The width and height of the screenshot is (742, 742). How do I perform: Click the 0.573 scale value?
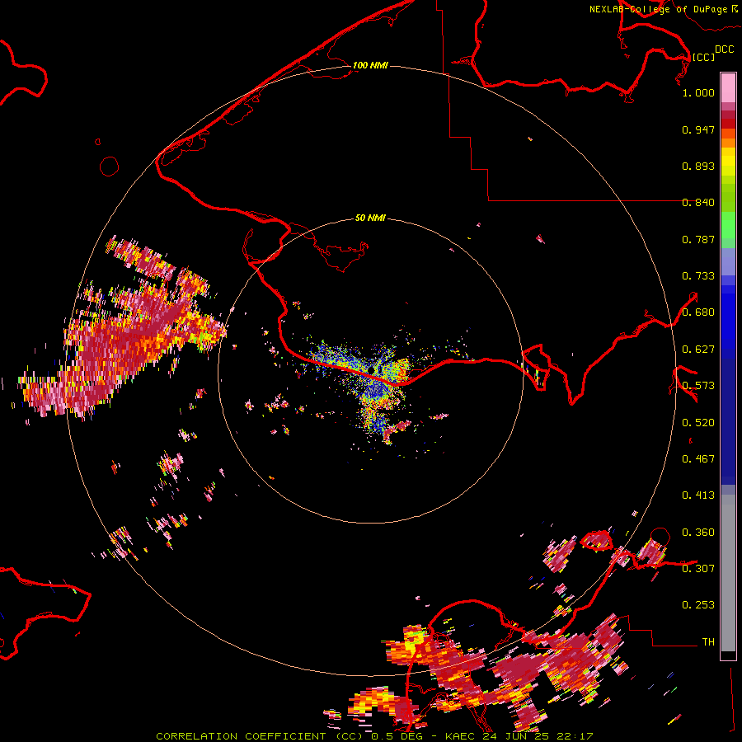(x=698, y=386)
